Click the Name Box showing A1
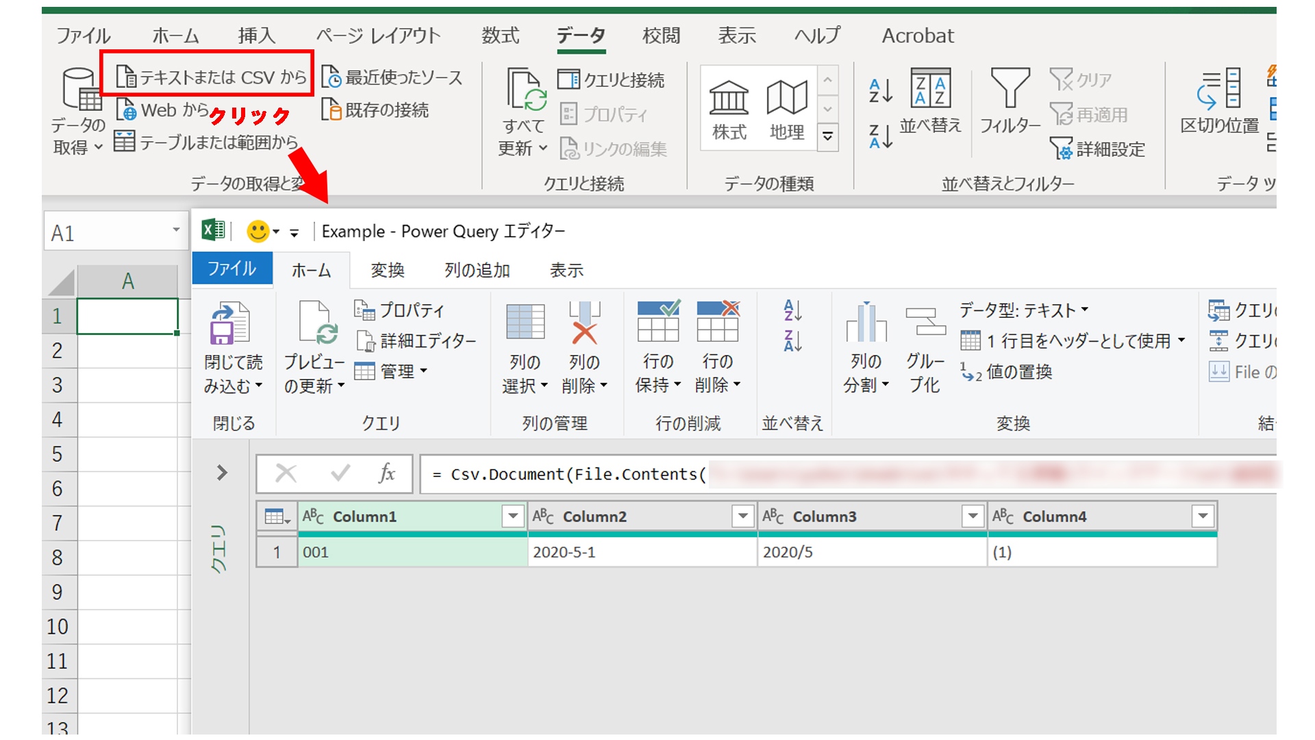The height and width of the screenshot is (740, 1315). point(106,233)
